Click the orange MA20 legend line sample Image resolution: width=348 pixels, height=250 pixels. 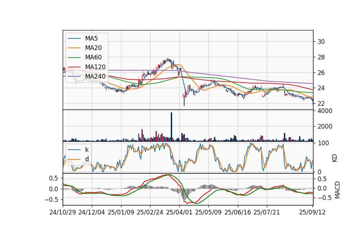(74, 48)
